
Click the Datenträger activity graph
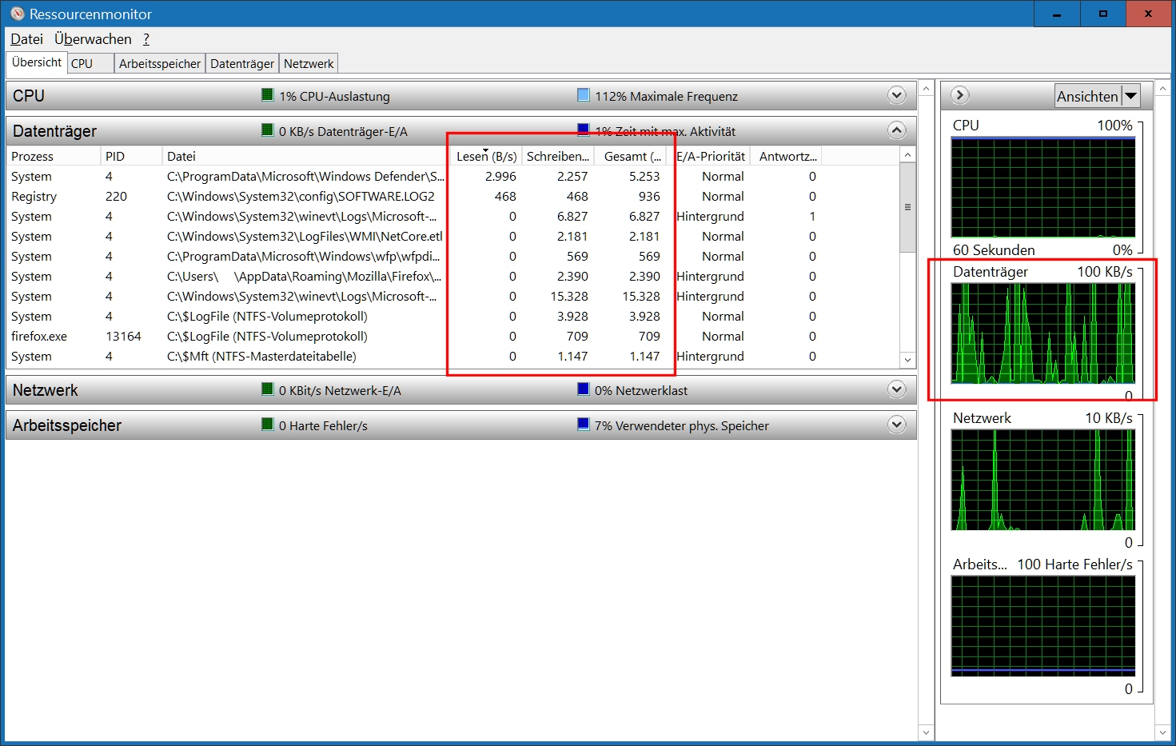[1043, 333]
